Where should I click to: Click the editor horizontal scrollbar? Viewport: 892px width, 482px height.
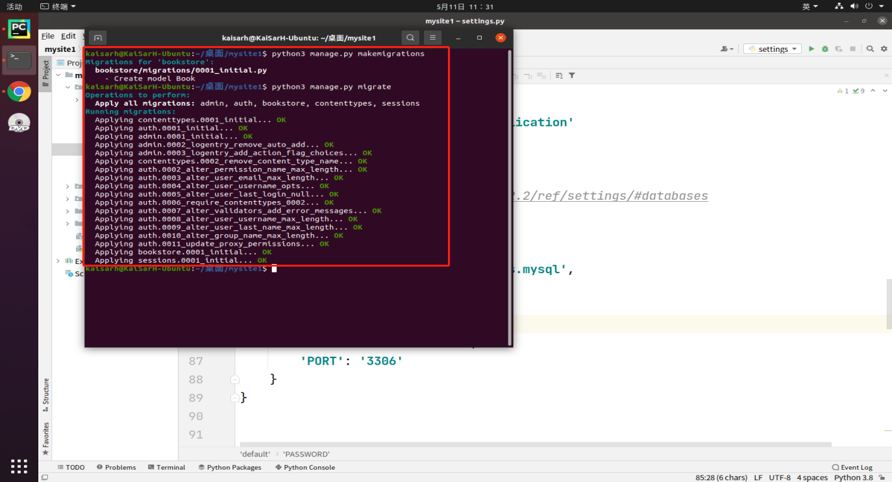tap(536, 444)
